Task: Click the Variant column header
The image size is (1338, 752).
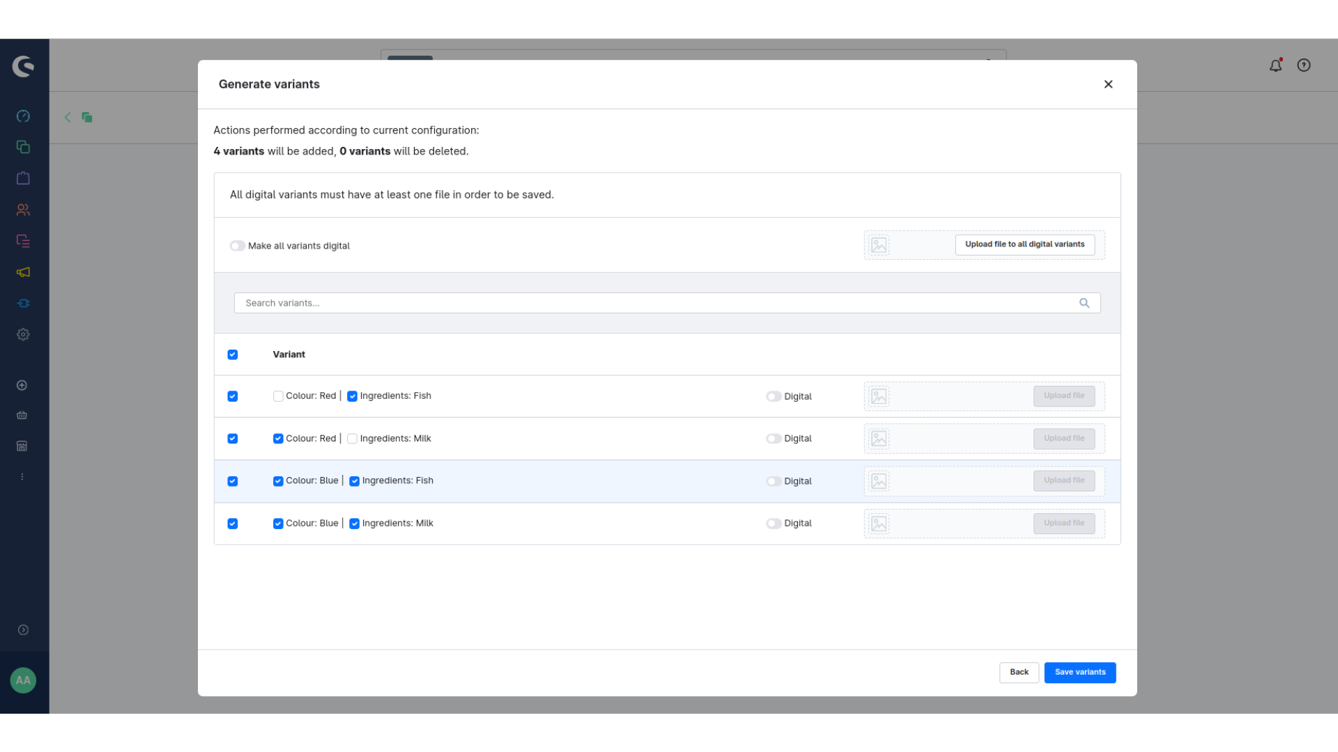Action: (289, 354)
